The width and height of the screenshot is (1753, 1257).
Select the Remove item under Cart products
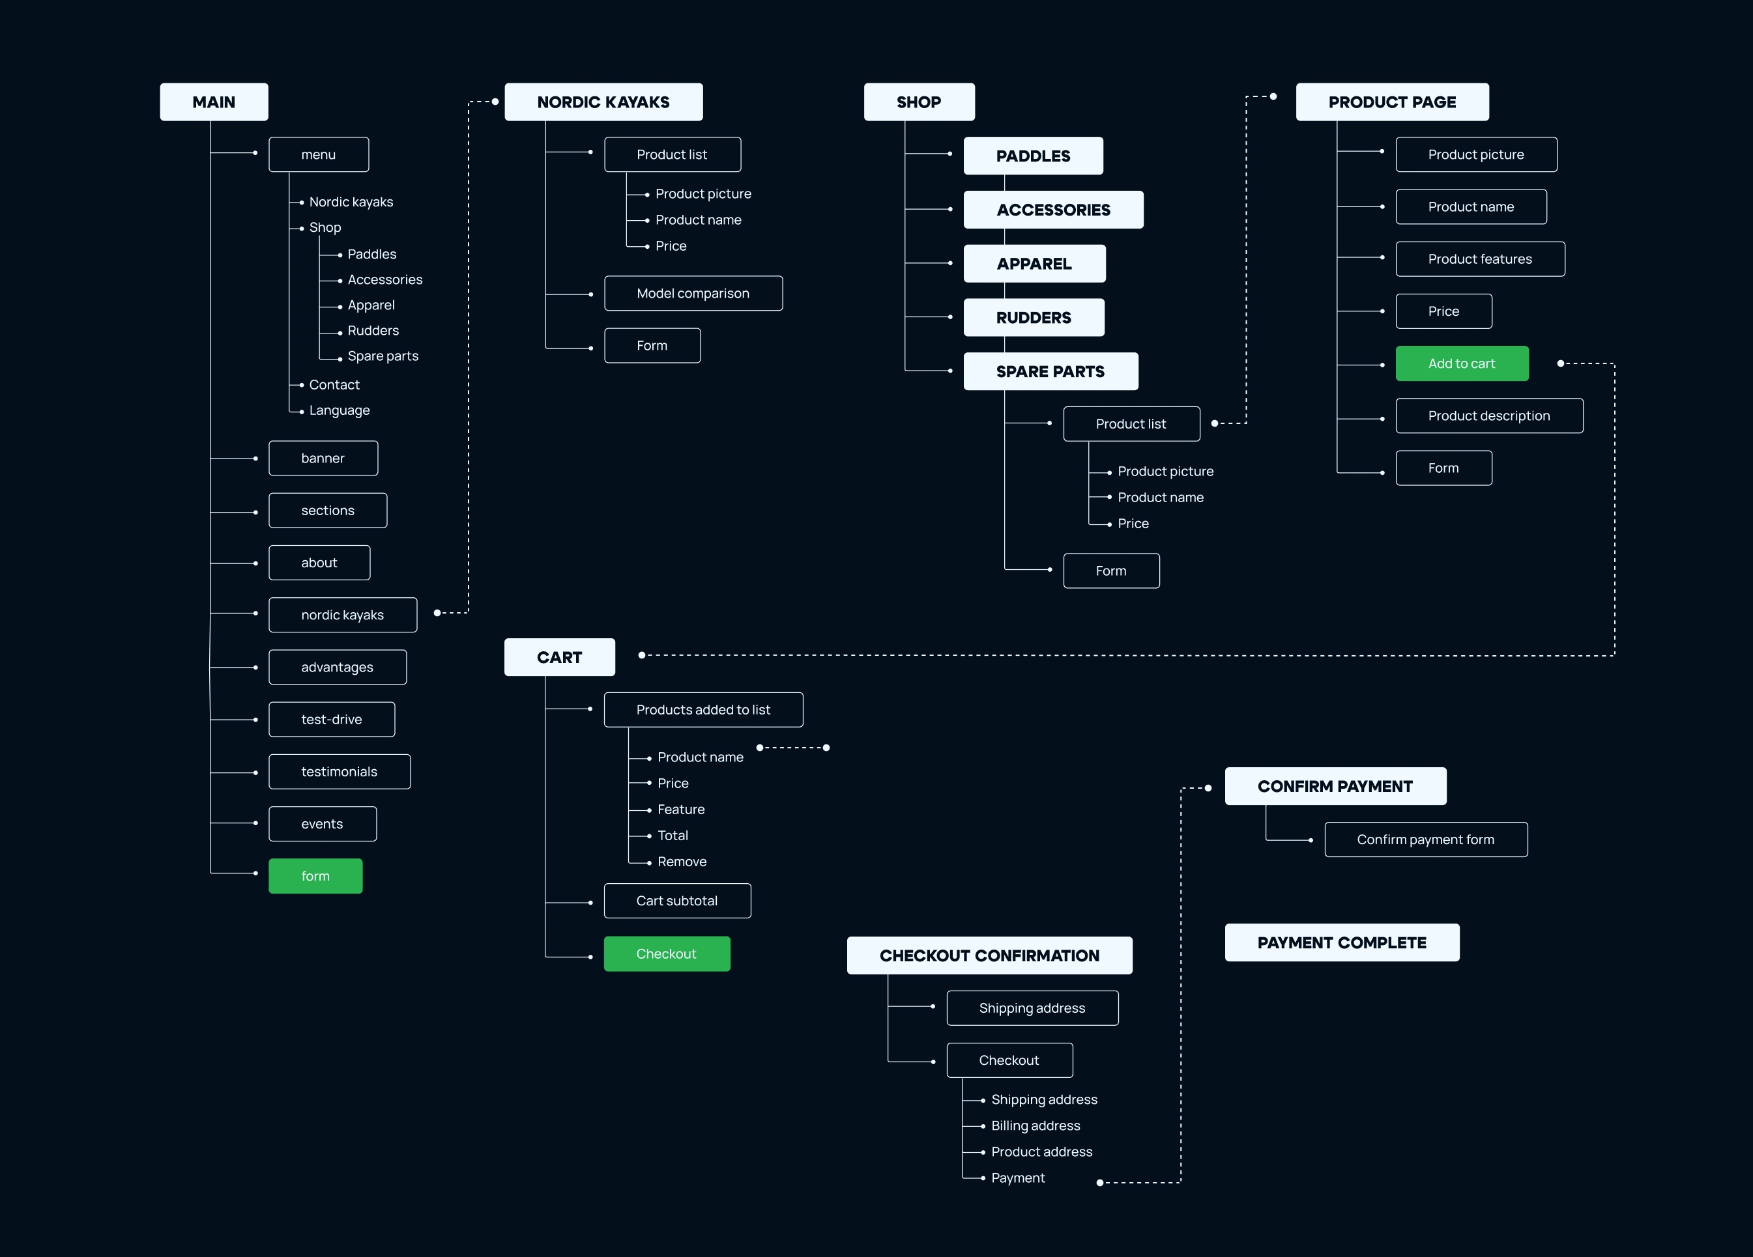(x=682, y=862)
